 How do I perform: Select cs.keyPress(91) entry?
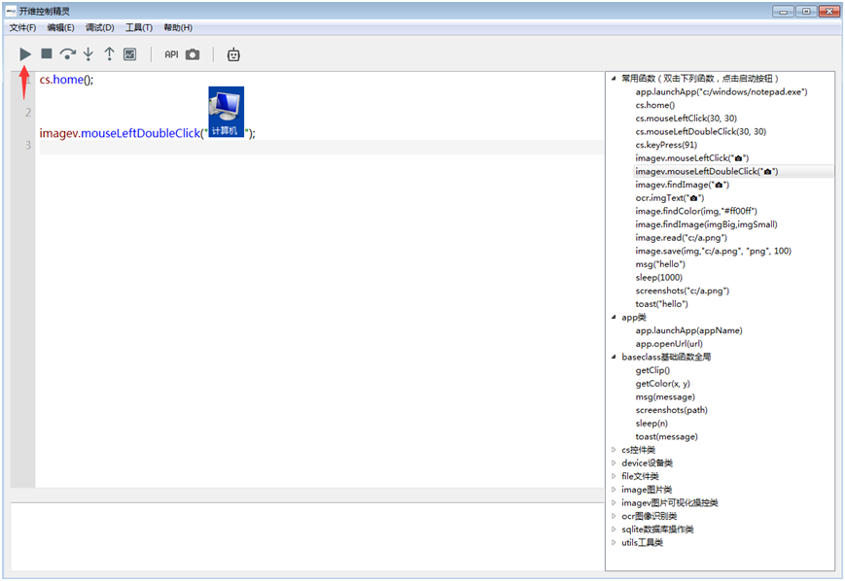666,145
